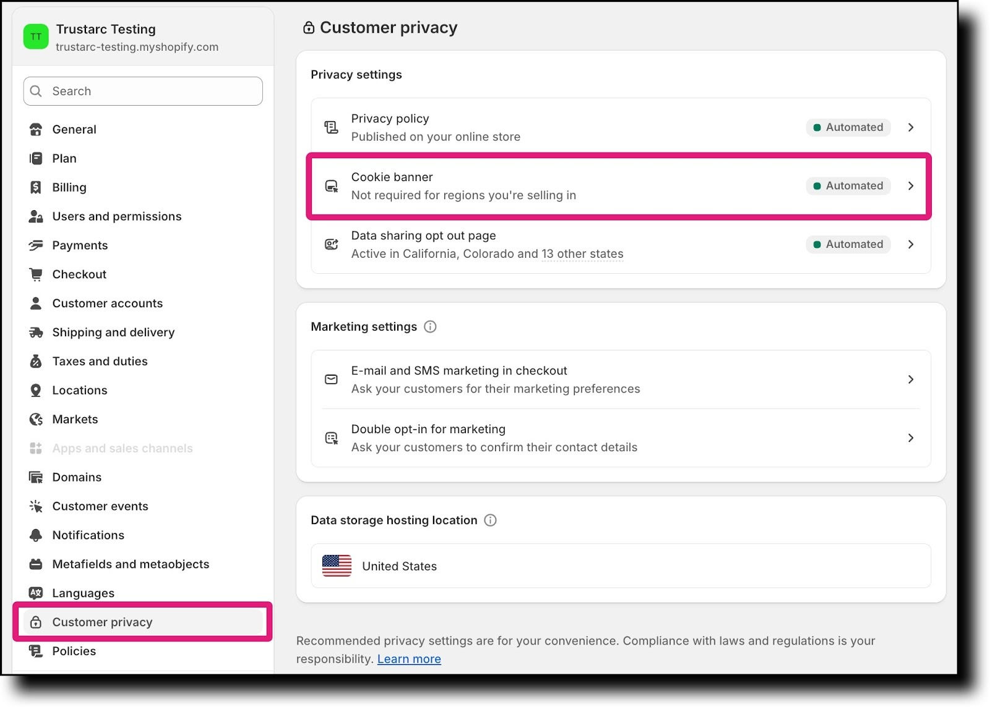Click the Taxes and duties icon
The width and height of the screenshot is (990, 707).
pyautogui.click(x=36, y=362)
